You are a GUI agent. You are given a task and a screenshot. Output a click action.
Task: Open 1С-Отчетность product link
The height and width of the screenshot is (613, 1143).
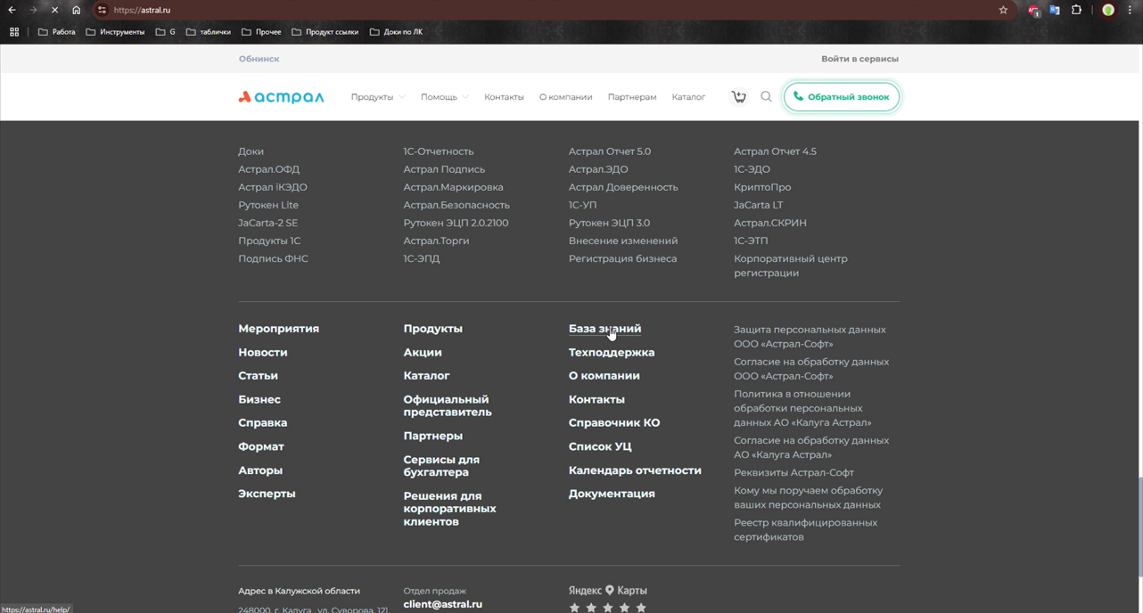pyautogui.click(x=438, y=151)
